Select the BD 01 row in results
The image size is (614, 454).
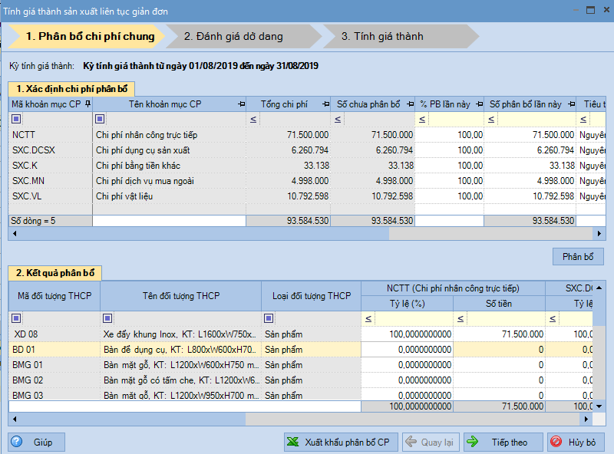[x=184, y=349]
